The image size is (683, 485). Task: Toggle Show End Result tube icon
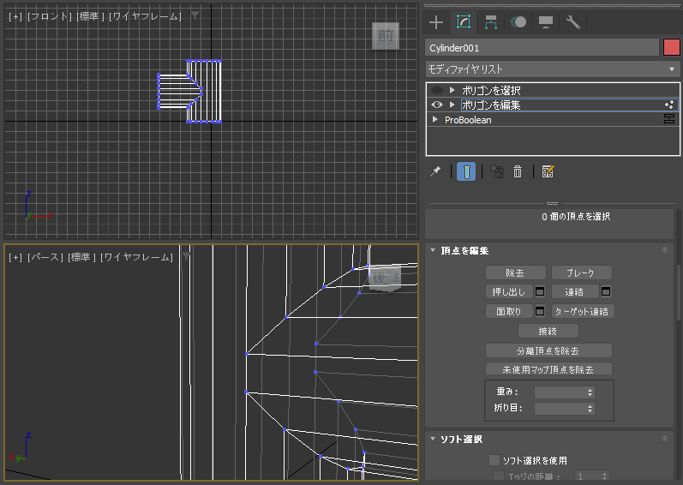click(x=466, y=171)
